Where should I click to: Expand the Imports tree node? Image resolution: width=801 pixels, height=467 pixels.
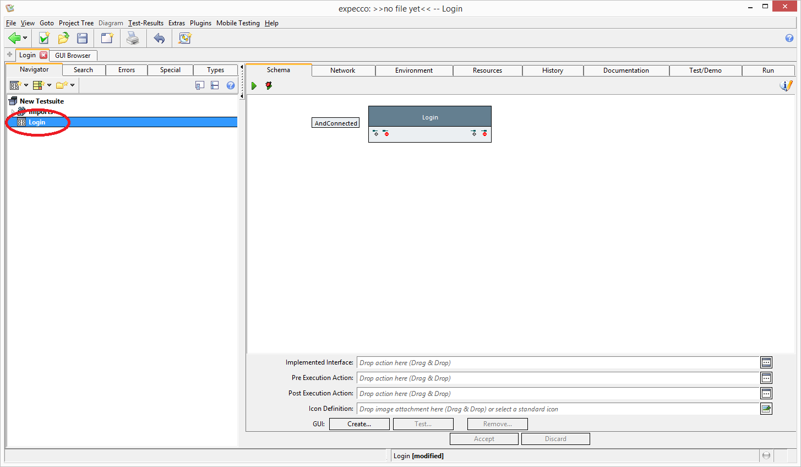(x=13, y=112)
